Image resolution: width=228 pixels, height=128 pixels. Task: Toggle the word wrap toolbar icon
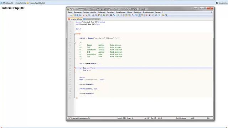coord(133,15)
